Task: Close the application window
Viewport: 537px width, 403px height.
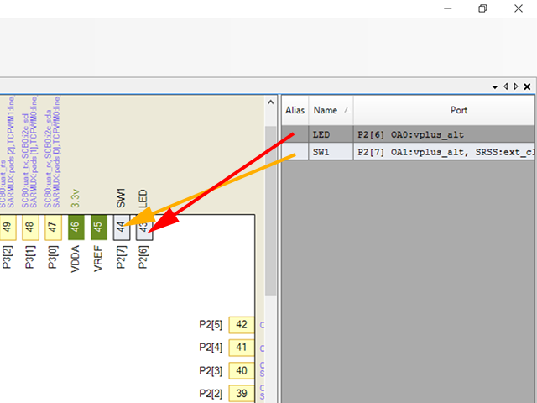Action: pyautogui.click(x=519, y=8)
